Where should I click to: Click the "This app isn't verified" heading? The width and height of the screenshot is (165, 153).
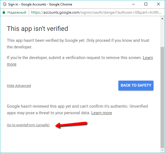tap(37, 29)
